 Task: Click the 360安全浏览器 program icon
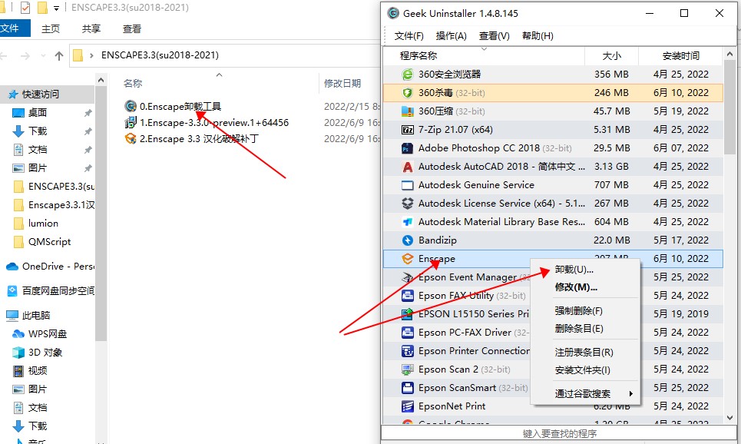click(x=408, y=75)
